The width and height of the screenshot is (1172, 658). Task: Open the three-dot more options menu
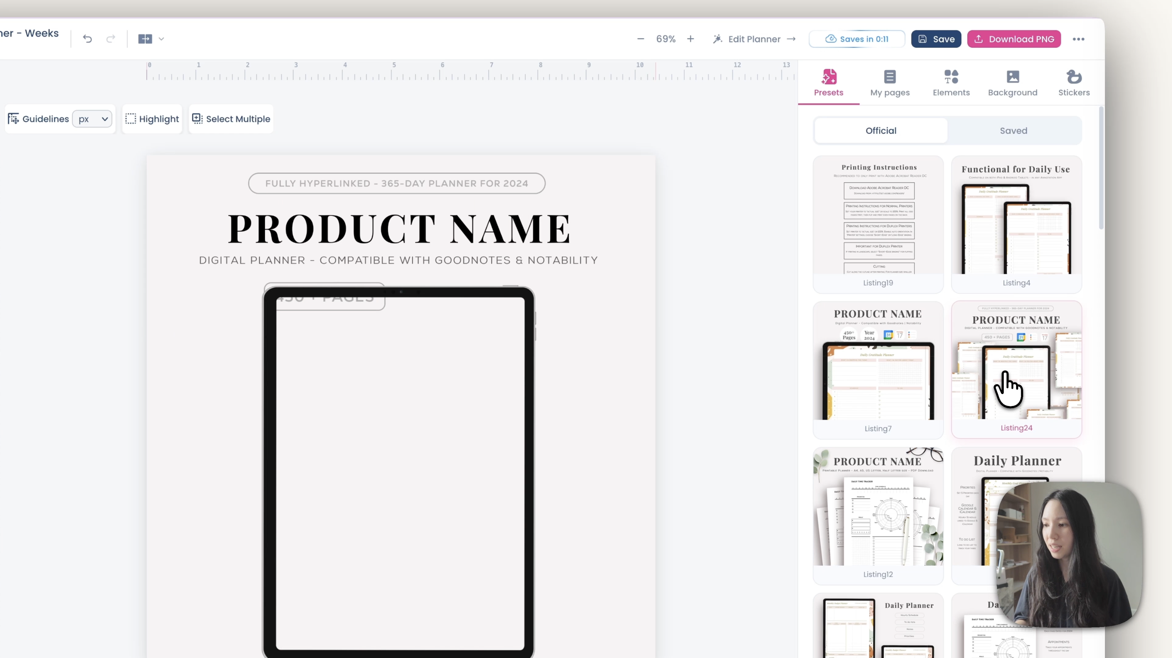point(1078,39)
